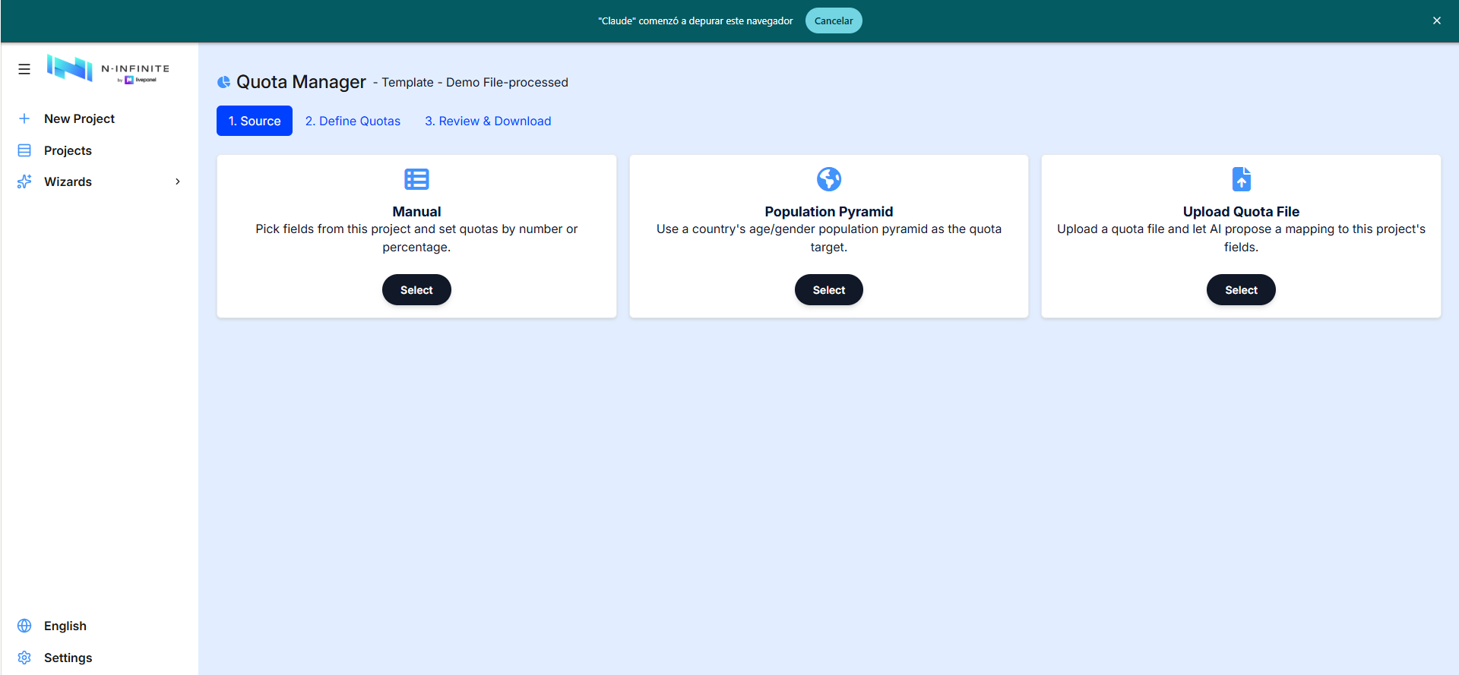1459x675 pixels.
Task: Click the Wizards sparkle icon
Action: 24,181
